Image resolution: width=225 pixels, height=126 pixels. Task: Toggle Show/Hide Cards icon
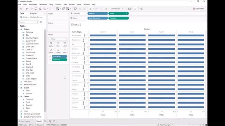tap(129, 9)
